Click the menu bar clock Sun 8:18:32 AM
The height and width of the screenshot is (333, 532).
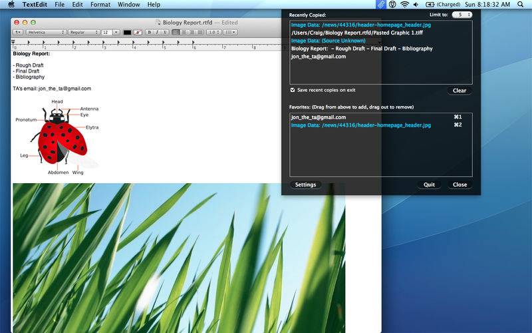[x=487, y=5]
